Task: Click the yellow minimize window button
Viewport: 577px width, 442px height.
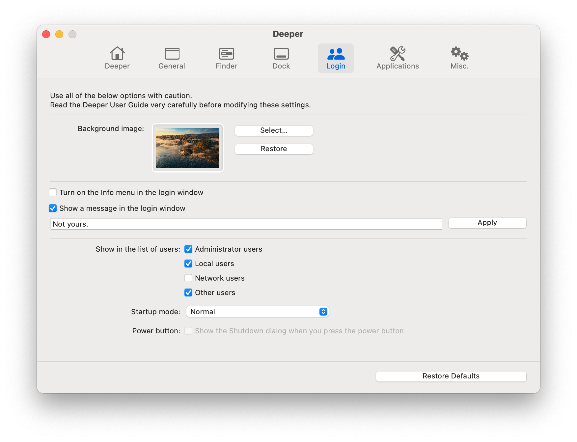Action: coord(59,34)
